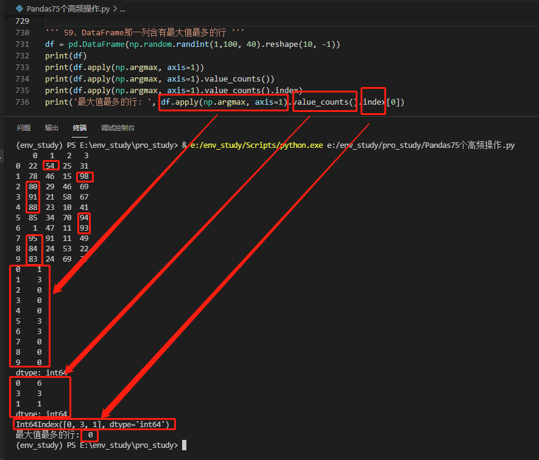Click line number 732 in the gutter
This screenshot has width=539, height=460.
[23, 55]
